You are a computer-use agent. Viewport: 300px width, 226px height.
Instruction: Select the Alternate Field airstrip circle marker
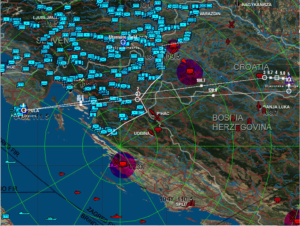[x=123, y=42]
